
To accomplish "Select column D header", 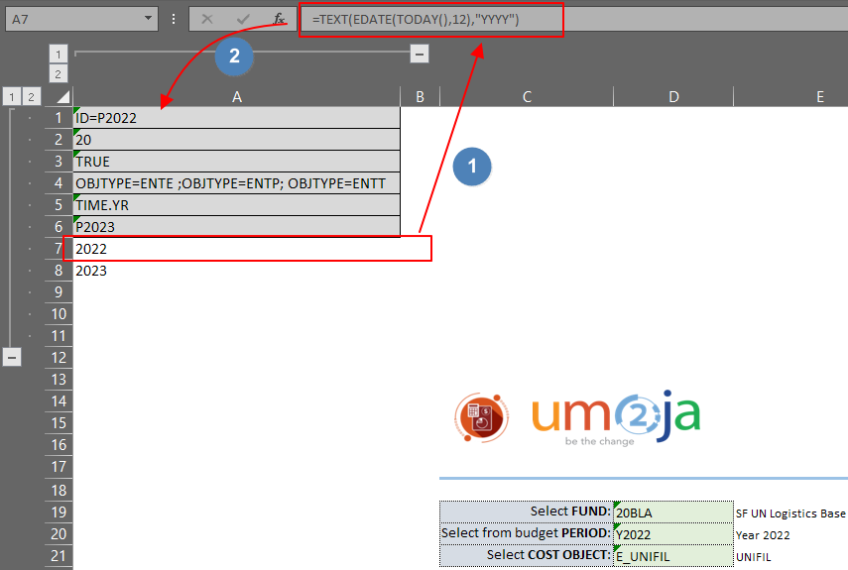I will [x=673, y=97].
